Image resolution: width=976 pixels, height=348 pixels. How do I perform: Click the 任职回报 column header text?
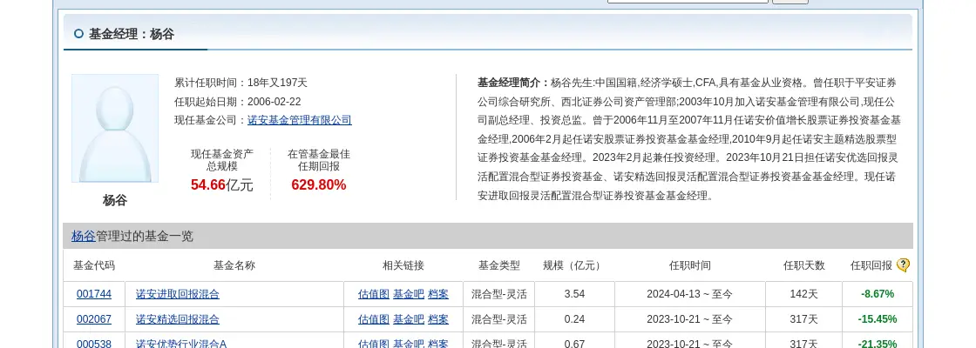871,265
